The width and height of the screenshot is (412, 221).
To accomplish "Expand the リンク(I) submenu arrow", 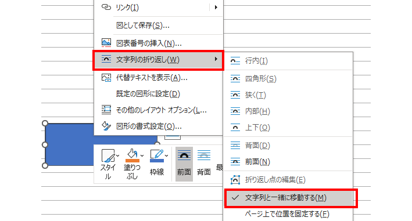I will 216,8.
